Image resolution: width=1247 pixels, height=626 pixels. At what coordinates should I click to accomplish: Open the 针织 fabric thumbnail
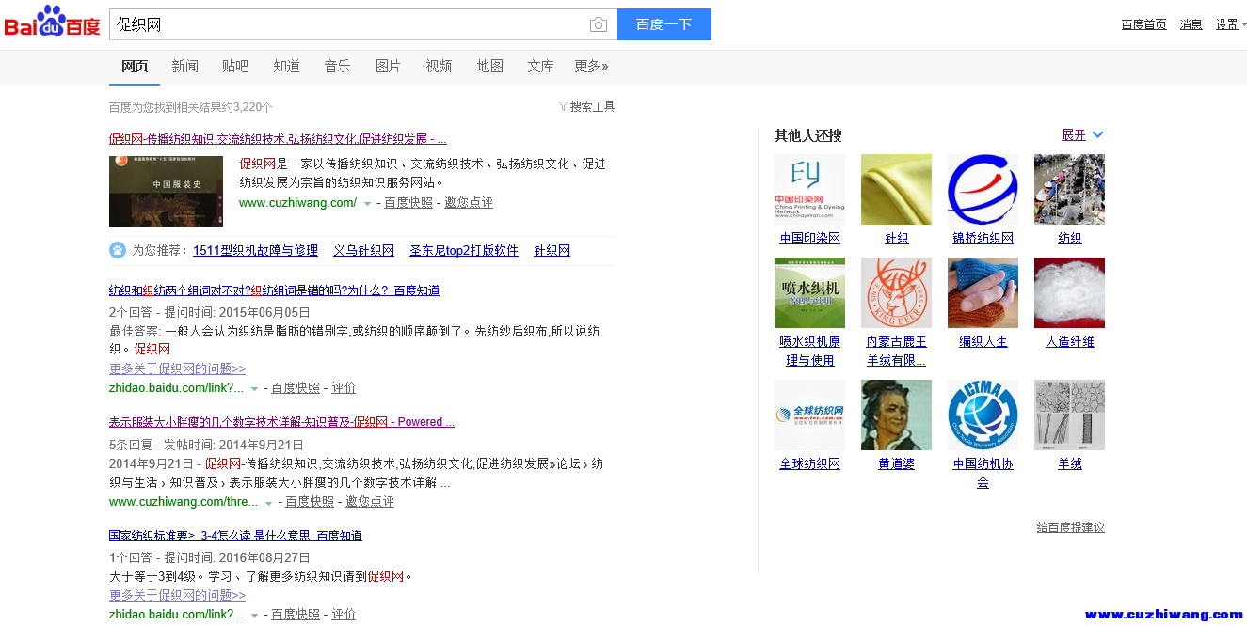coord(896,189)
